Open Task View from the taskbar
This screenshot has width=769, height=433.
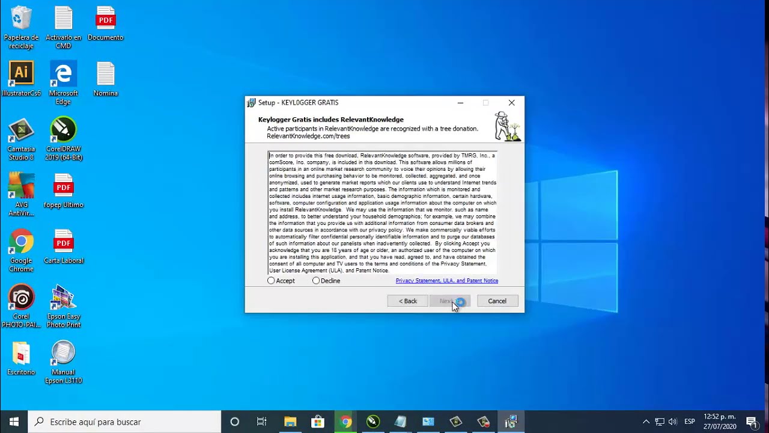click(261, 422)
